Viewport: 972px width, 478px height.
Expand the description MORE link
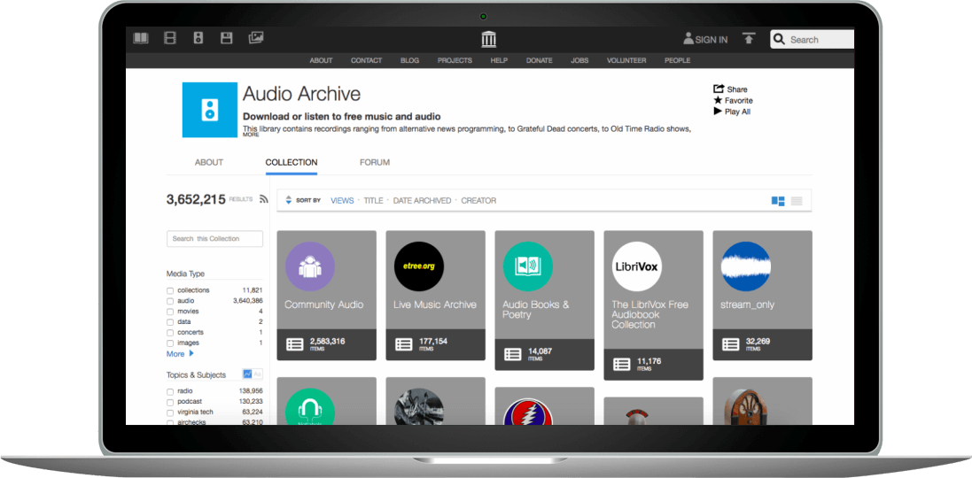(x=251, y=135)
